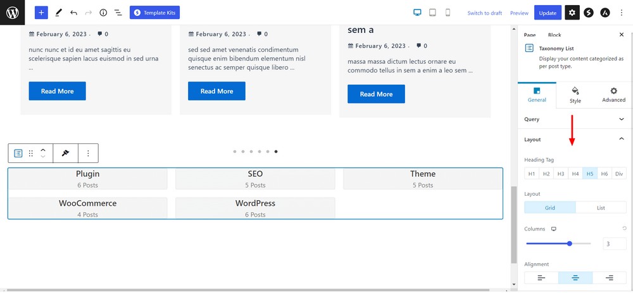Click Switch to draft

click(484, 13)
